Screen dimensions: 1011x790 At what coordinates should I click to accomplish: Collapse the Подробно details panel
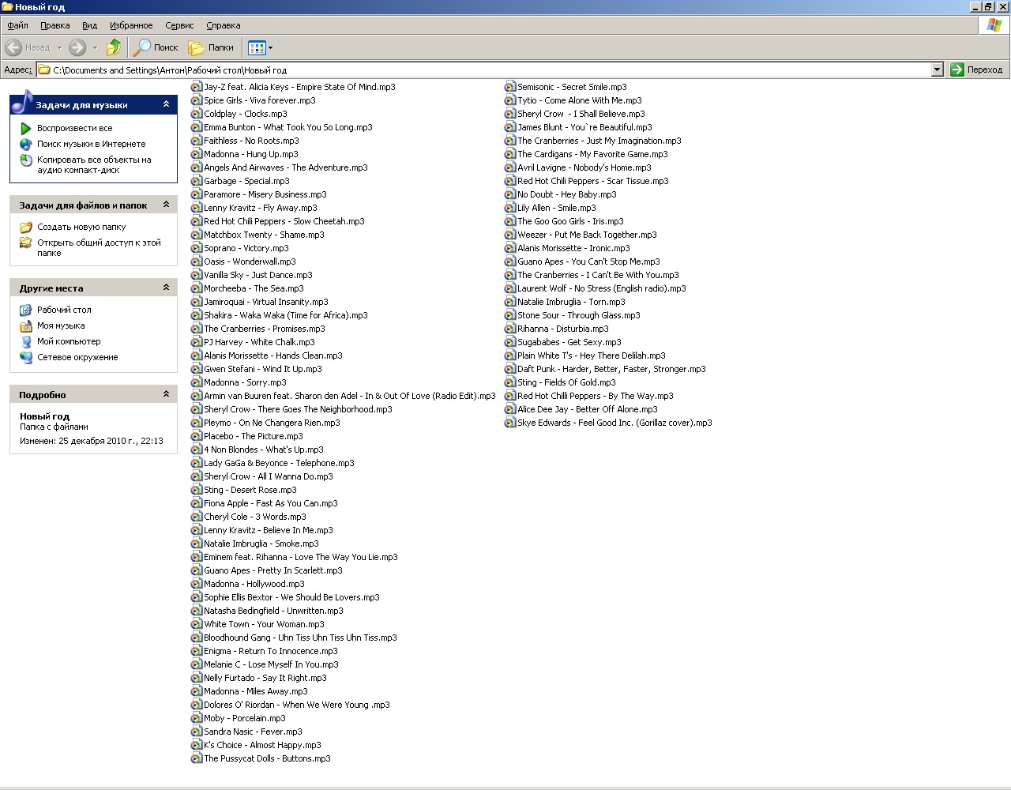click(166, 394)
